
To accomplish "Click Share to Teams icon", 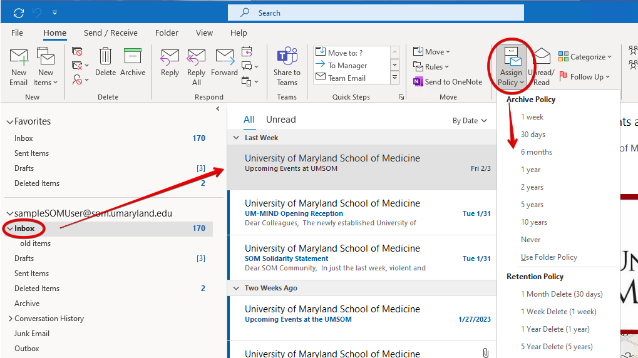I will 287,66.
